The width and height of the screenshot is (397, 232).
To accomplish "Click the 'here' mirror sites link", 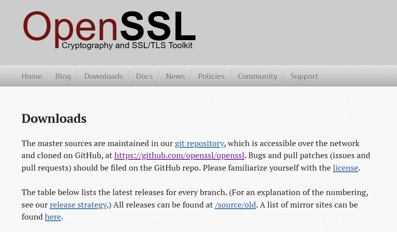I will click(53, 217).
